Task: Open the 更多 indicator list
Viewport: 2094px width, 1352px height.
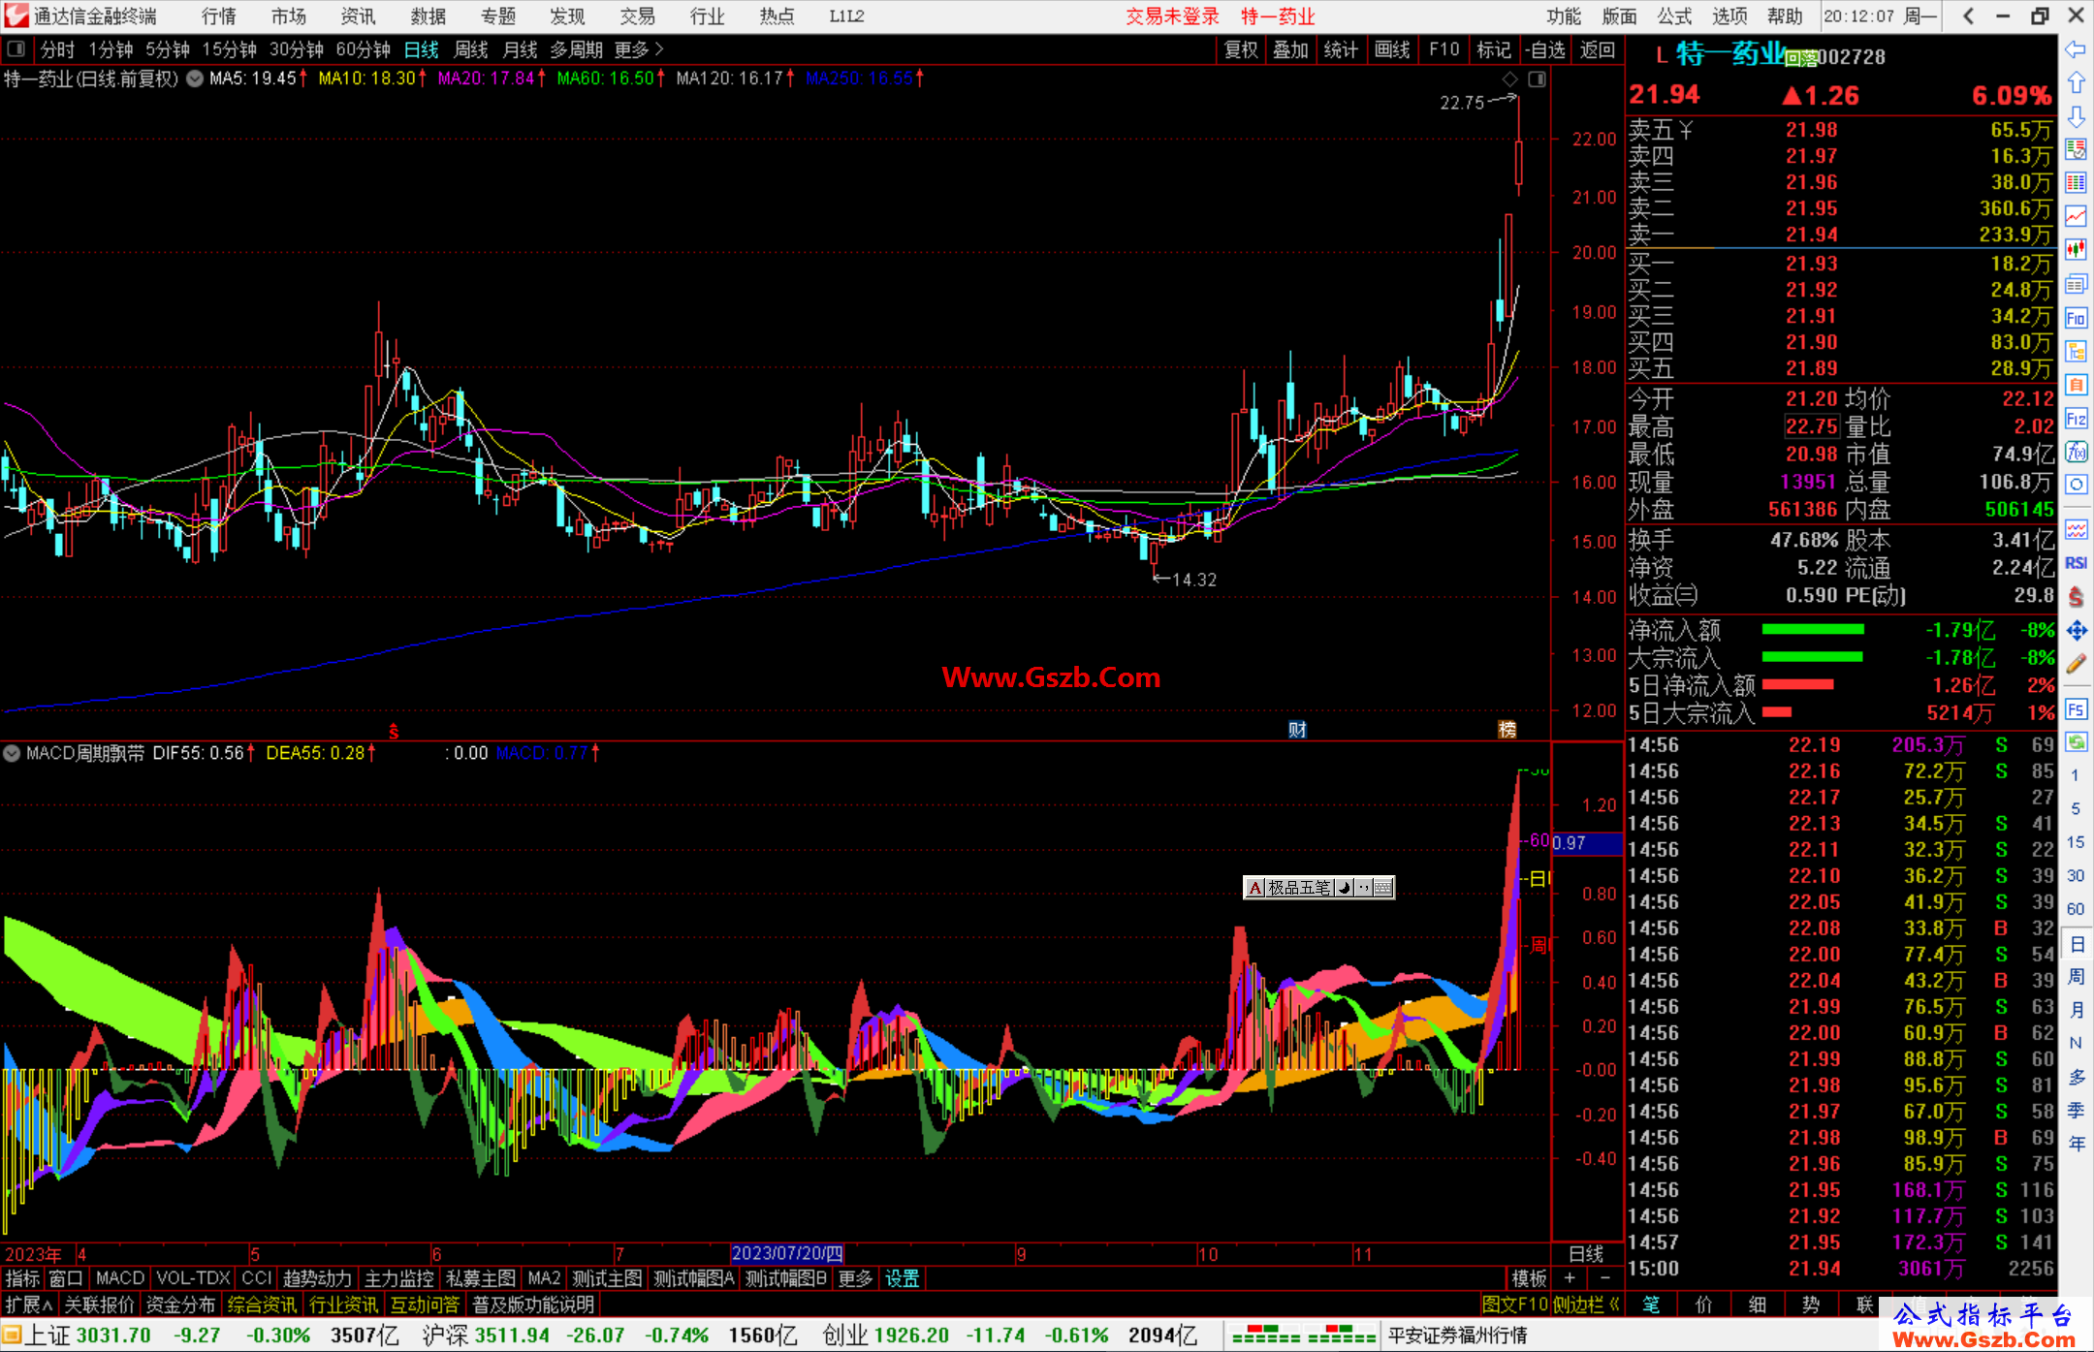Action: 855,1278
